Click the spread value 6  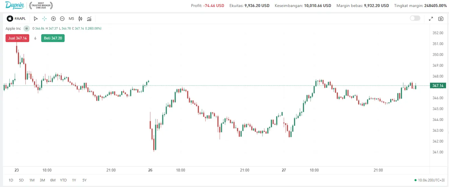(x=35, y=38)
